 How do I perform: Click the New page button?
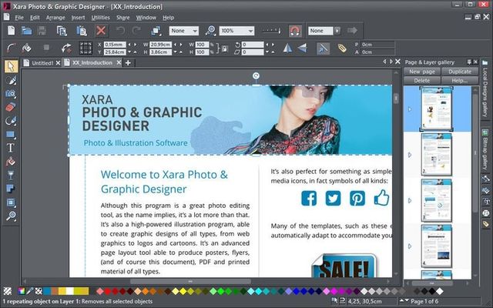422,71
